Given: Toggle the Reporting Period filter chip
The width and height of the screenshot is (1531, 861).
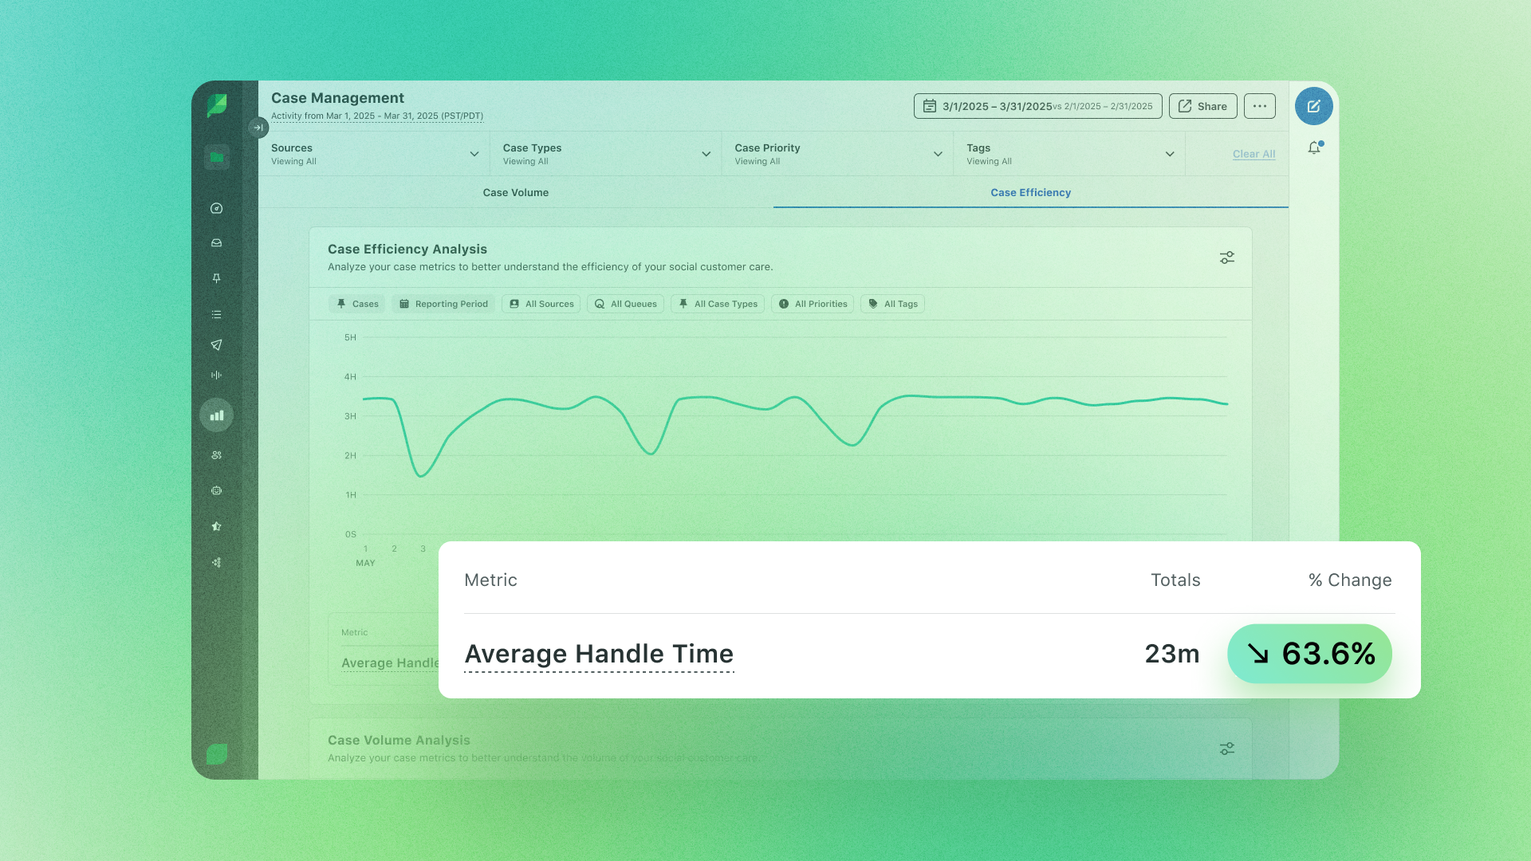Looking at the screenshot, I should tap(443, 304).
